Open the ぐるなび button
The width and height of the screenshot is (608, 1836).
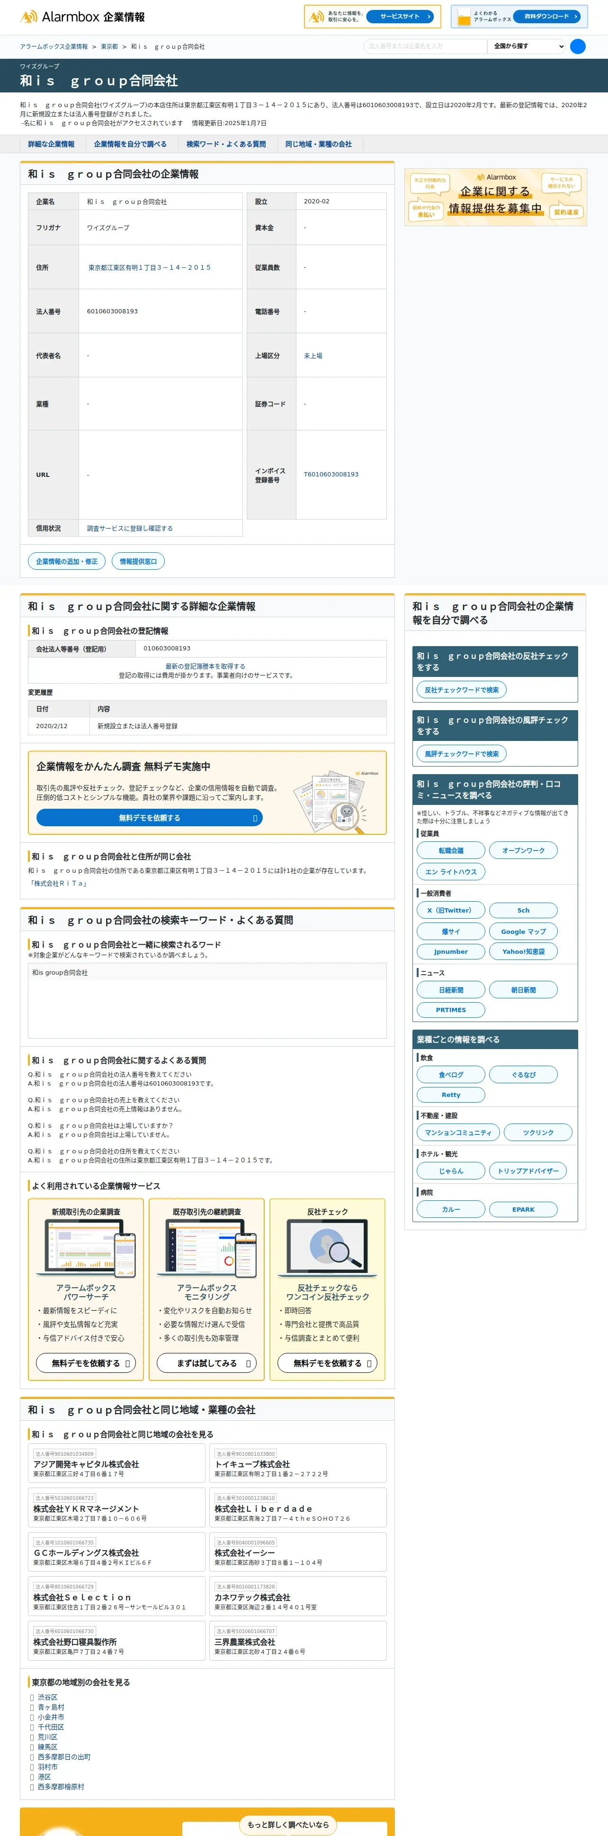point(523,1075)
